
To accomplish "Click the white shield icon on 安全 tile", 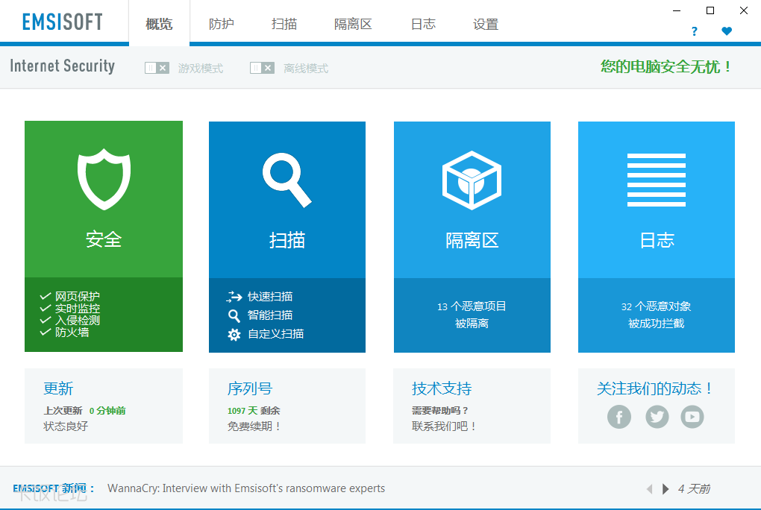I will (x=104, y=179).
